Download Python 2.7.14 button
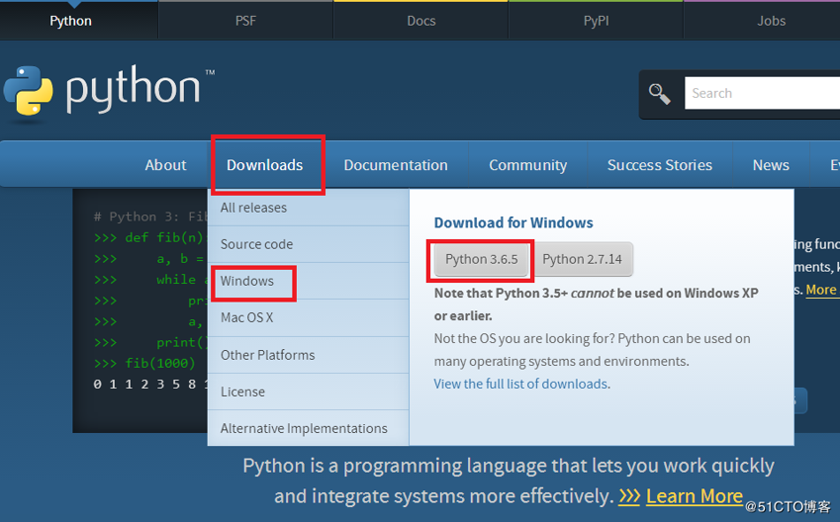 [x=583, y=260]
